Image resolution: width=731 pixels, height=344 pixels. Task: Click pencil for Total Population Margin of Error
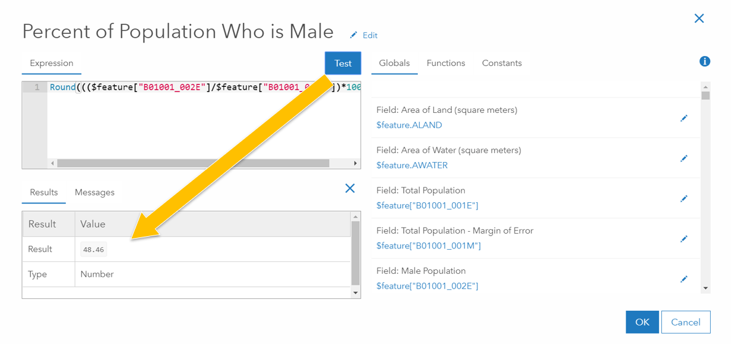[684, 239]
